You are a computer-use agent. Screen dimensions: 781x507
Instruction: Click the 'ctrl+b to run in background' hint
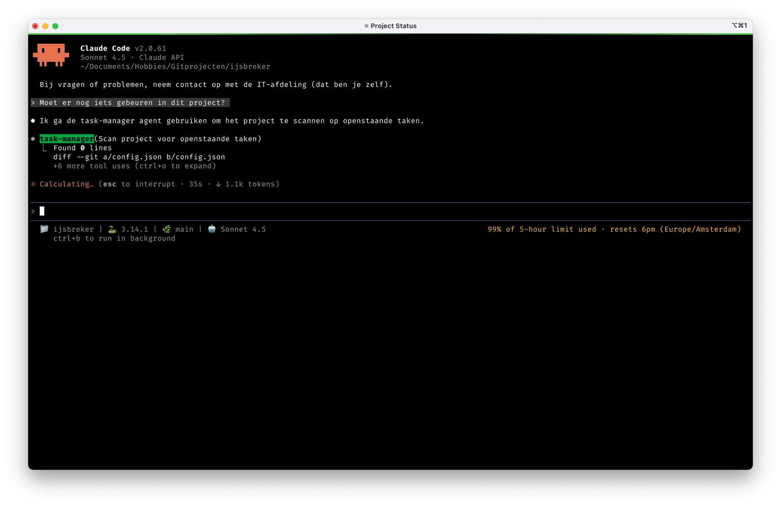(x=114, y=239)
